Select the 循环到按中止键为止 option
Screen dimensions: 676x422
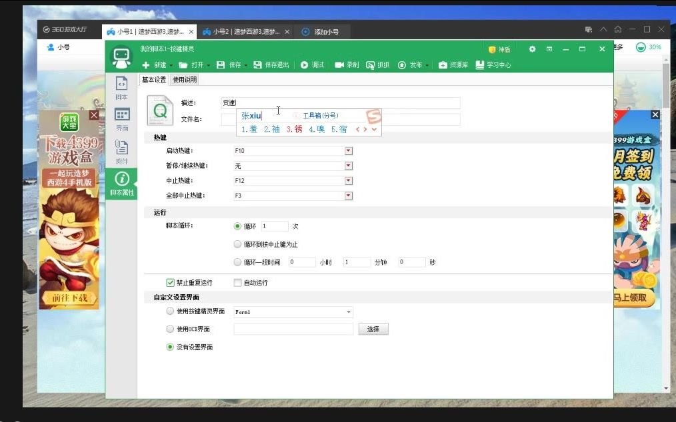click(237, 244)
